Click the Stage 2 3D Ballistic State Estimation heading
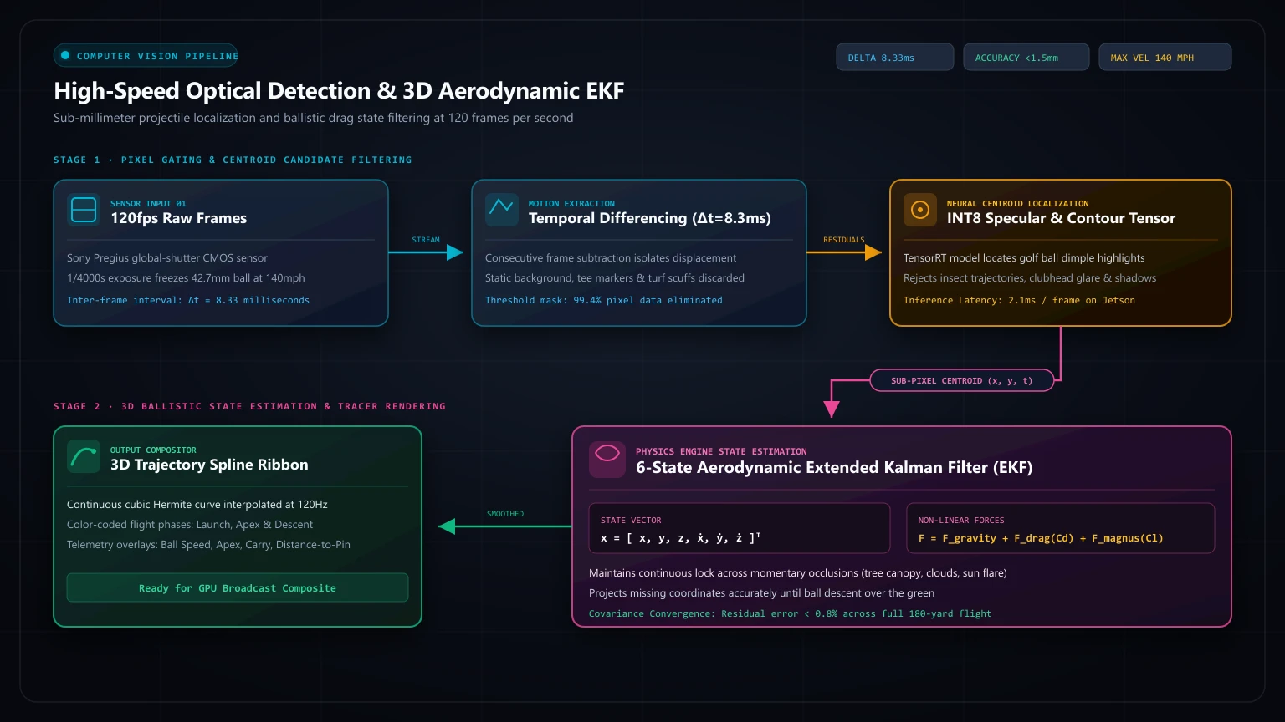Image resolution: width=1285 pixels, height=722 pixels. (249, 406)
